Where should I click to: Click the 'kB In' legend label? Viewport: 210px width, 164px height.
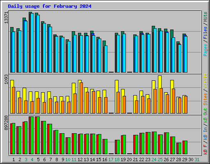point(205,134)
